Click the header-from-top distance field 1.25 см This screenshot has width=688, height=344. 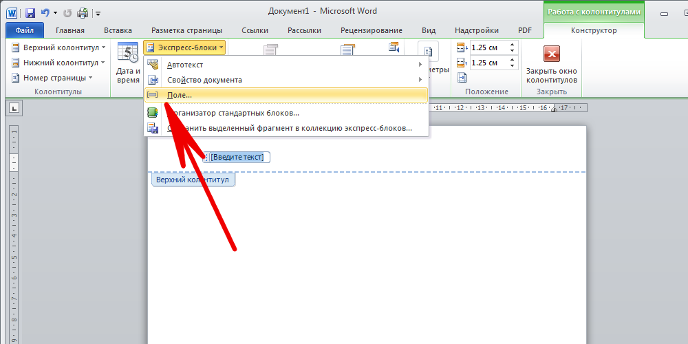click(488, 47)
